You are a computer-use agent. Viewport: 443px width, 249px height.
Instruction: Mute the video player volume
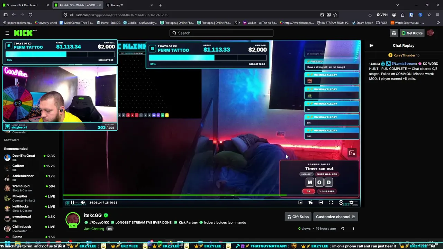(x=82, y=202)
